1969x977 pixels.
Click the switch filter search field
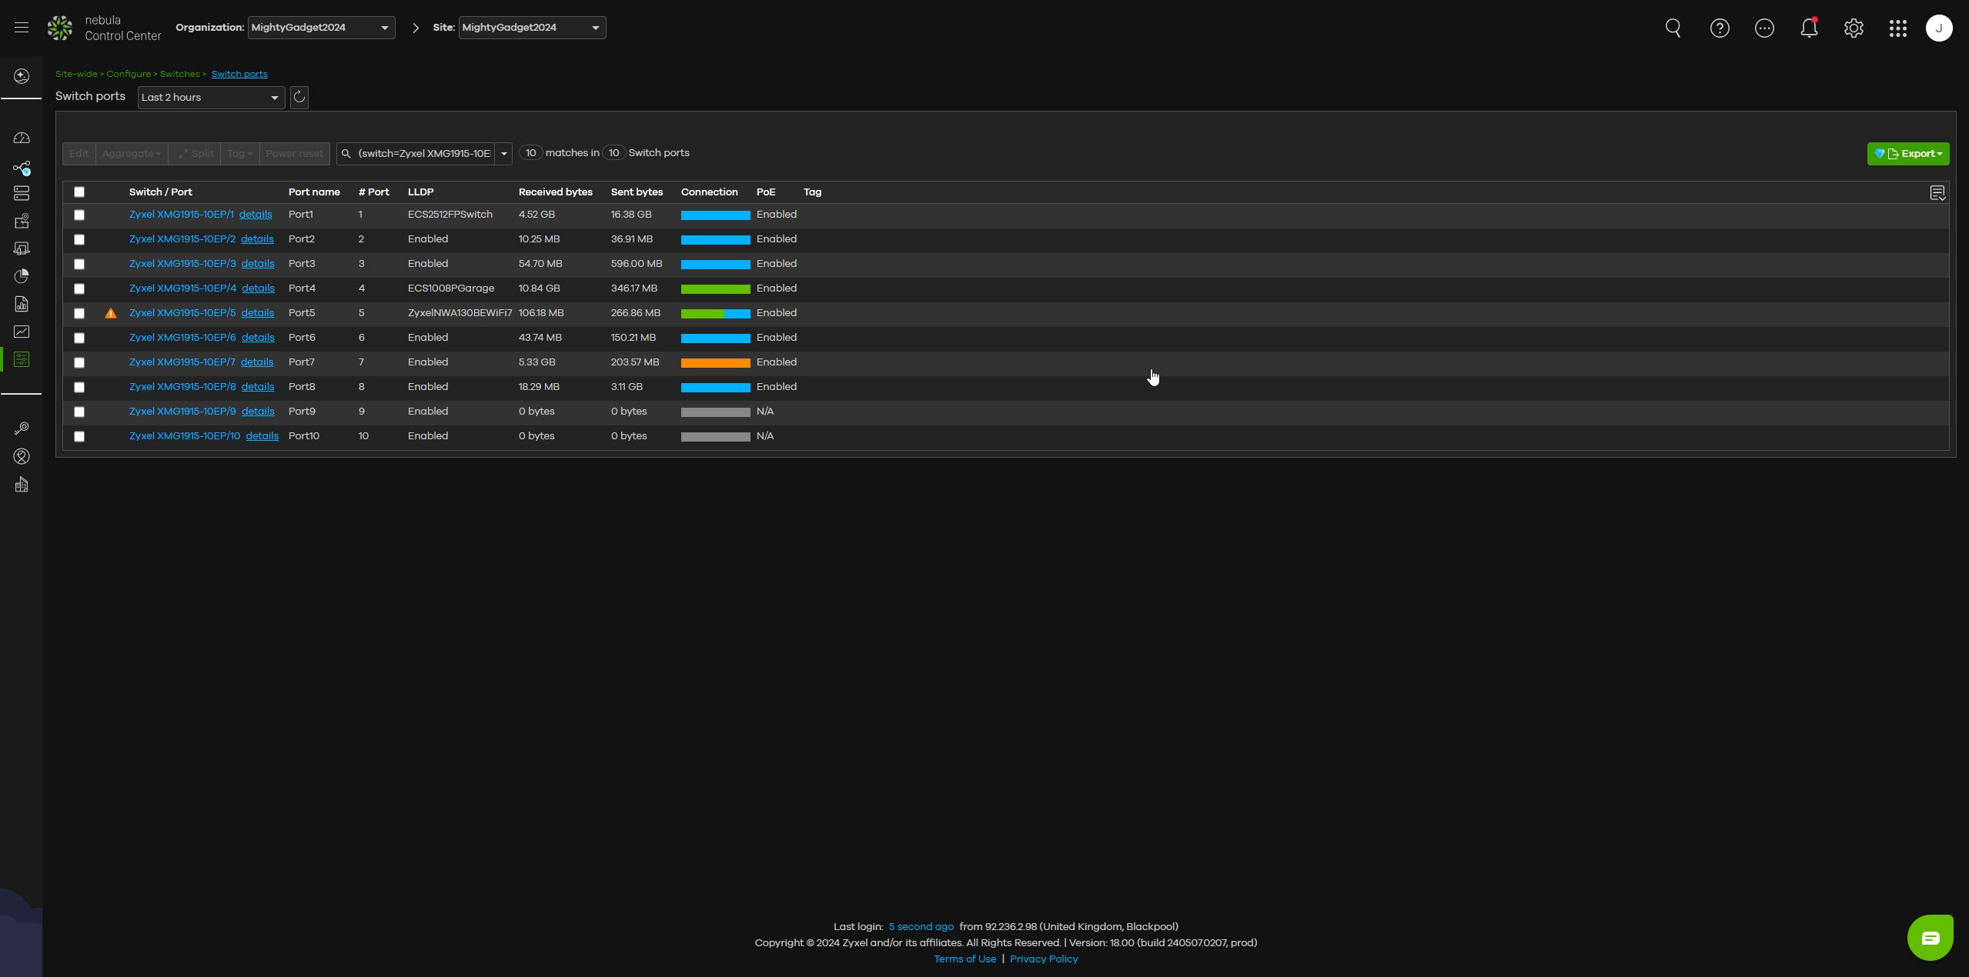click(x=424, y=154)
